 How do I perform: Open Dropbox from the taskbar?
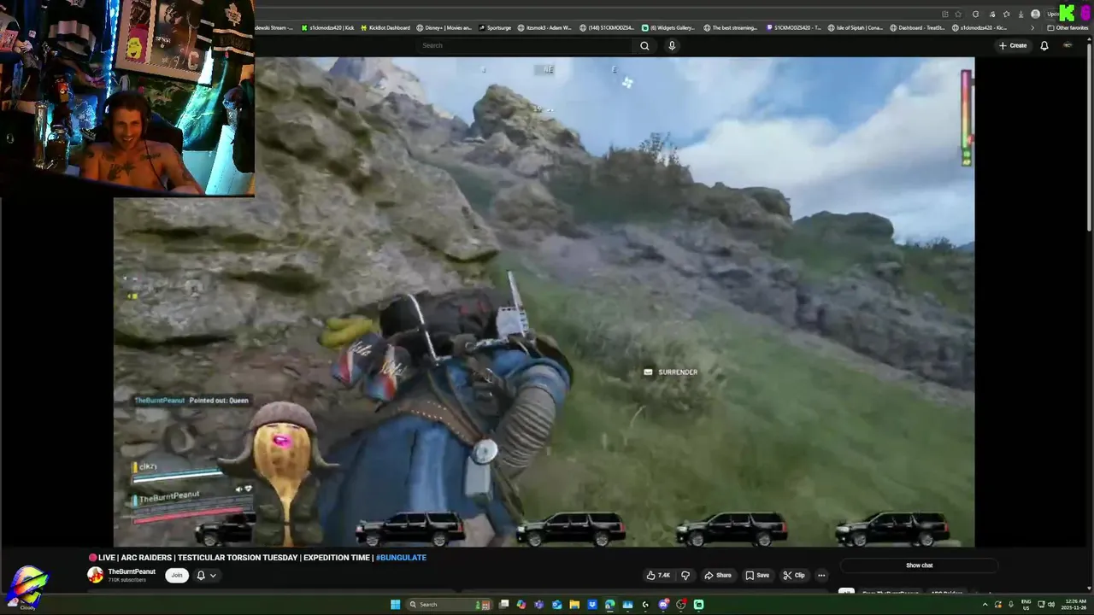(592, 605)
